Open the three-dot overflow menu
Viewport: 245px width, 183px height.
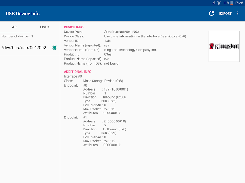(x=238, y=13)
